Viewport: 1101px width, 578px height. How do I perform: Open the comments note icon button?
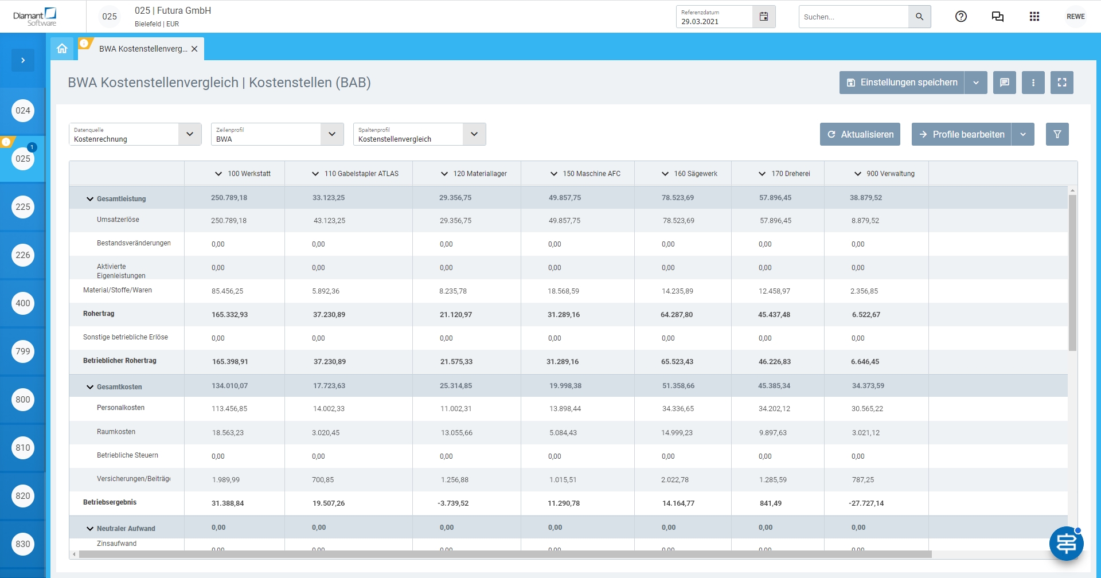point(1005,83)
